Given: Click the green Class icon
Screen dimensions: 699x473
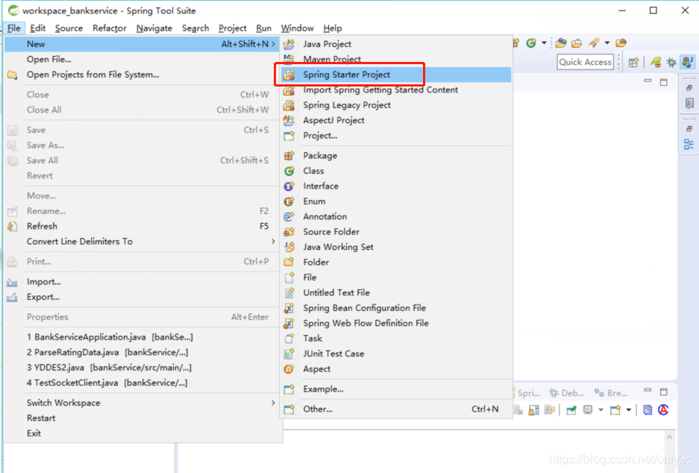Looking at the screenshot, I should pyautogui.click(x=289, y=171).
